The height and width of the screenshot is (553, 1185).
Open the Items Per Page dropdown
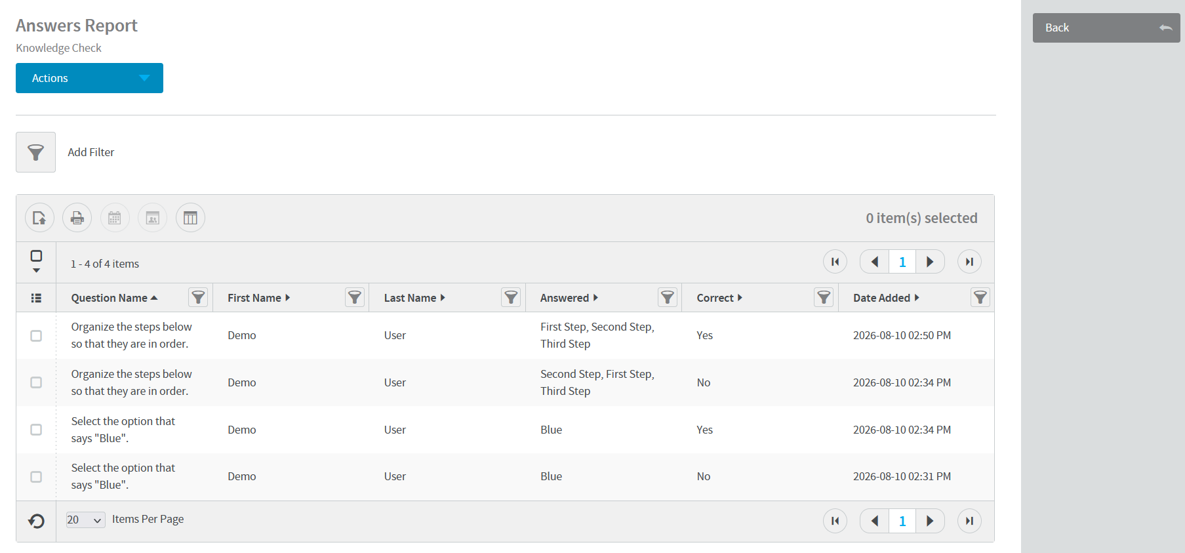[85, 520]
